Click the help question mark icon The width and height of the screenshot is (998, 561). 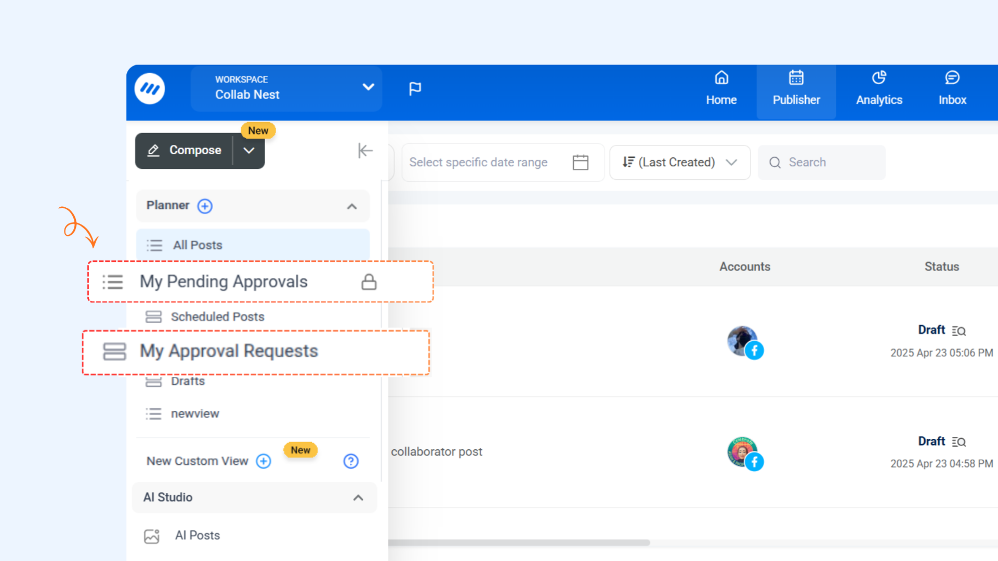351,461
